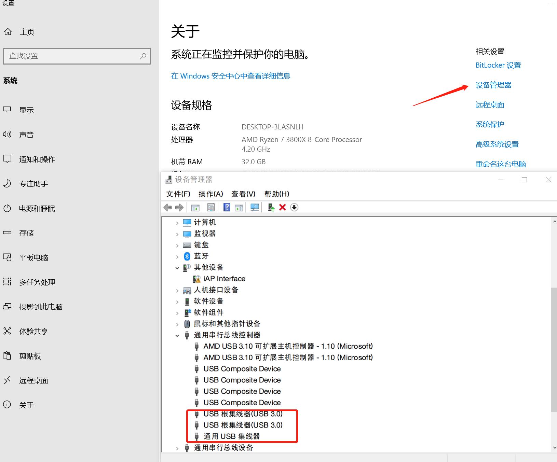Screen dimensions: 557x462
Task: Collapse the 其他设备 category
Action: [x=177, y=267]
